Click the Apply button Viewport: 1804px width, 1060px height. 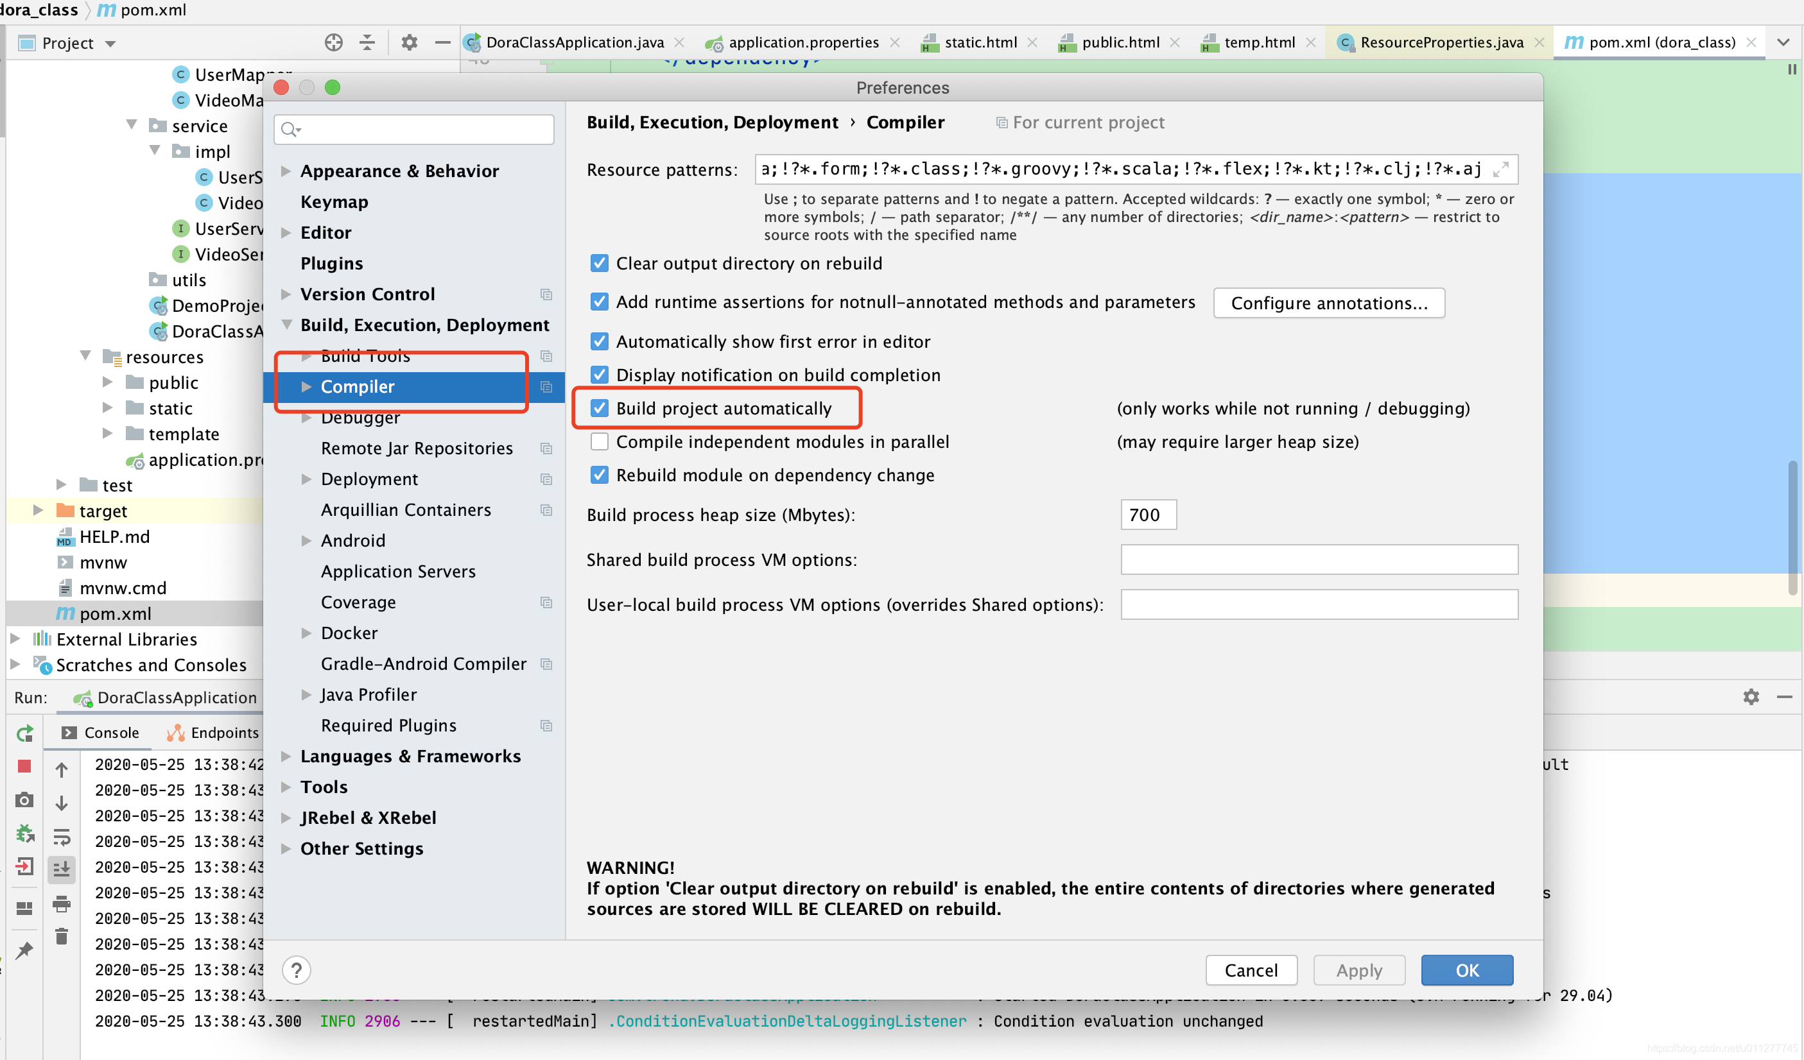tap(1358, 970)
